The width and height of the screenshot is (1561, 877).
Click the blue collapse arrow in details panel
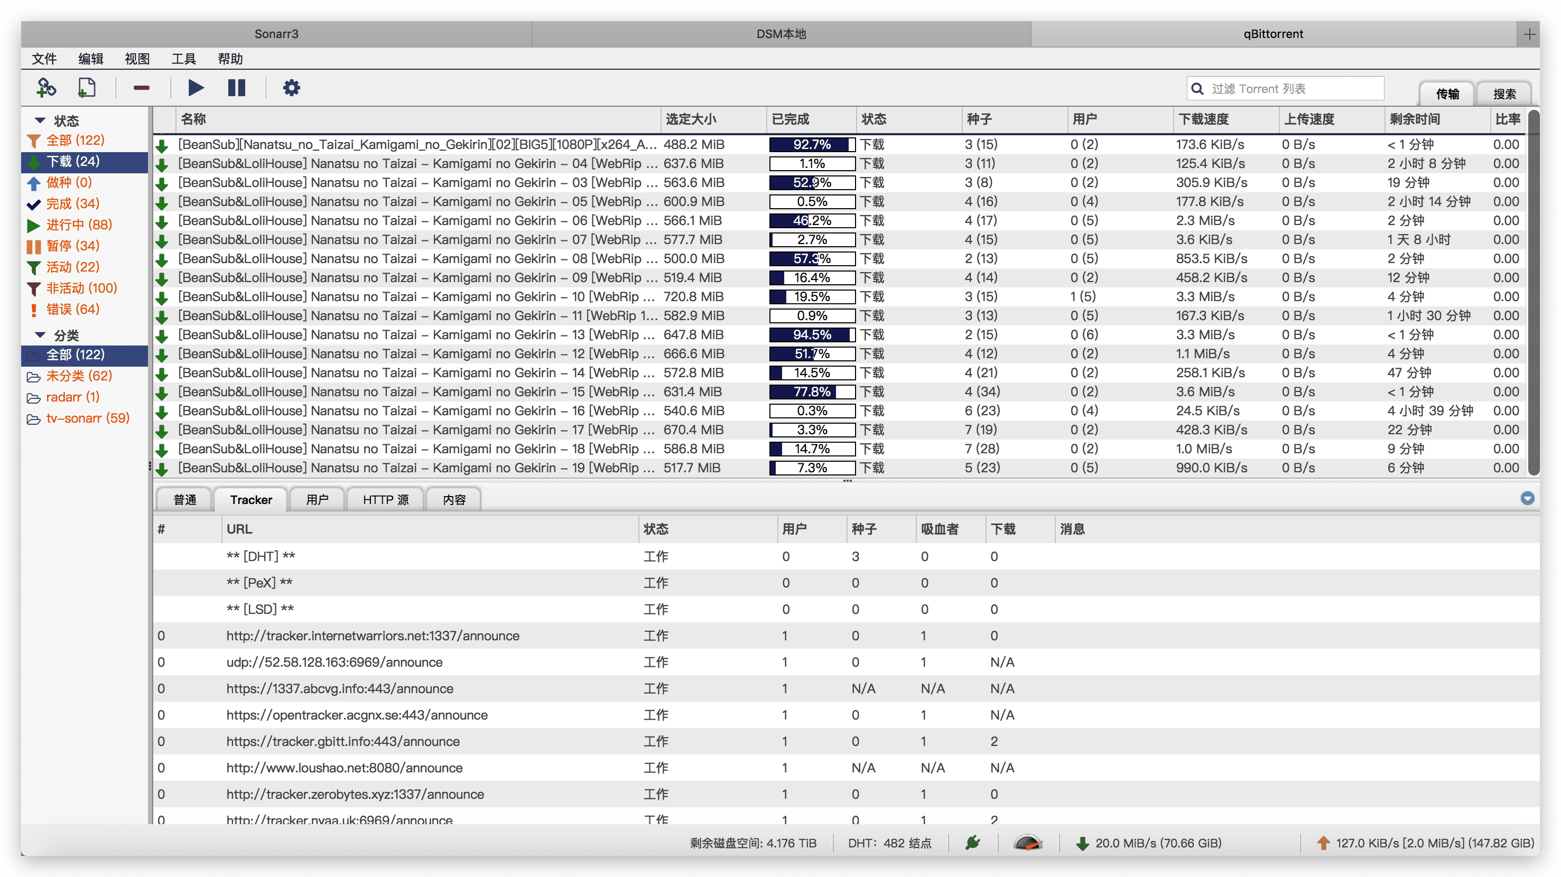tap(1527, 498)
